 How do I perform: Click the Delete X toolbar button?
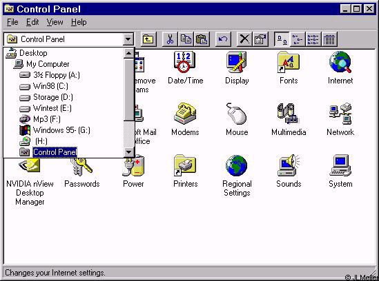(244, 39)
